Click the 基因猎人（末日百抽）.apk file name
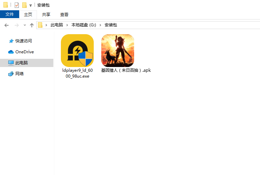Image resolution: width=260 pixels, height=175 pixels. click(126, 70)
